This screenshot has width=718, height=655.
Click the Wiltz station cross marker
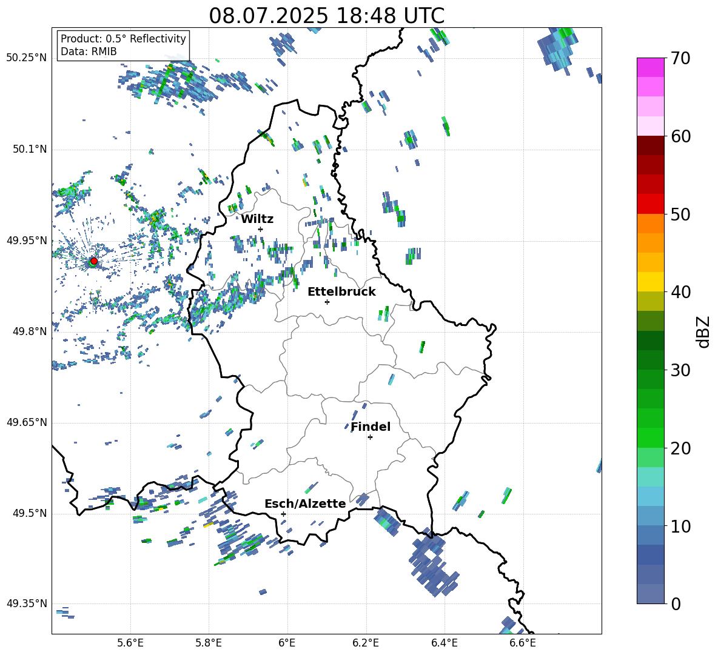point(261,229)
